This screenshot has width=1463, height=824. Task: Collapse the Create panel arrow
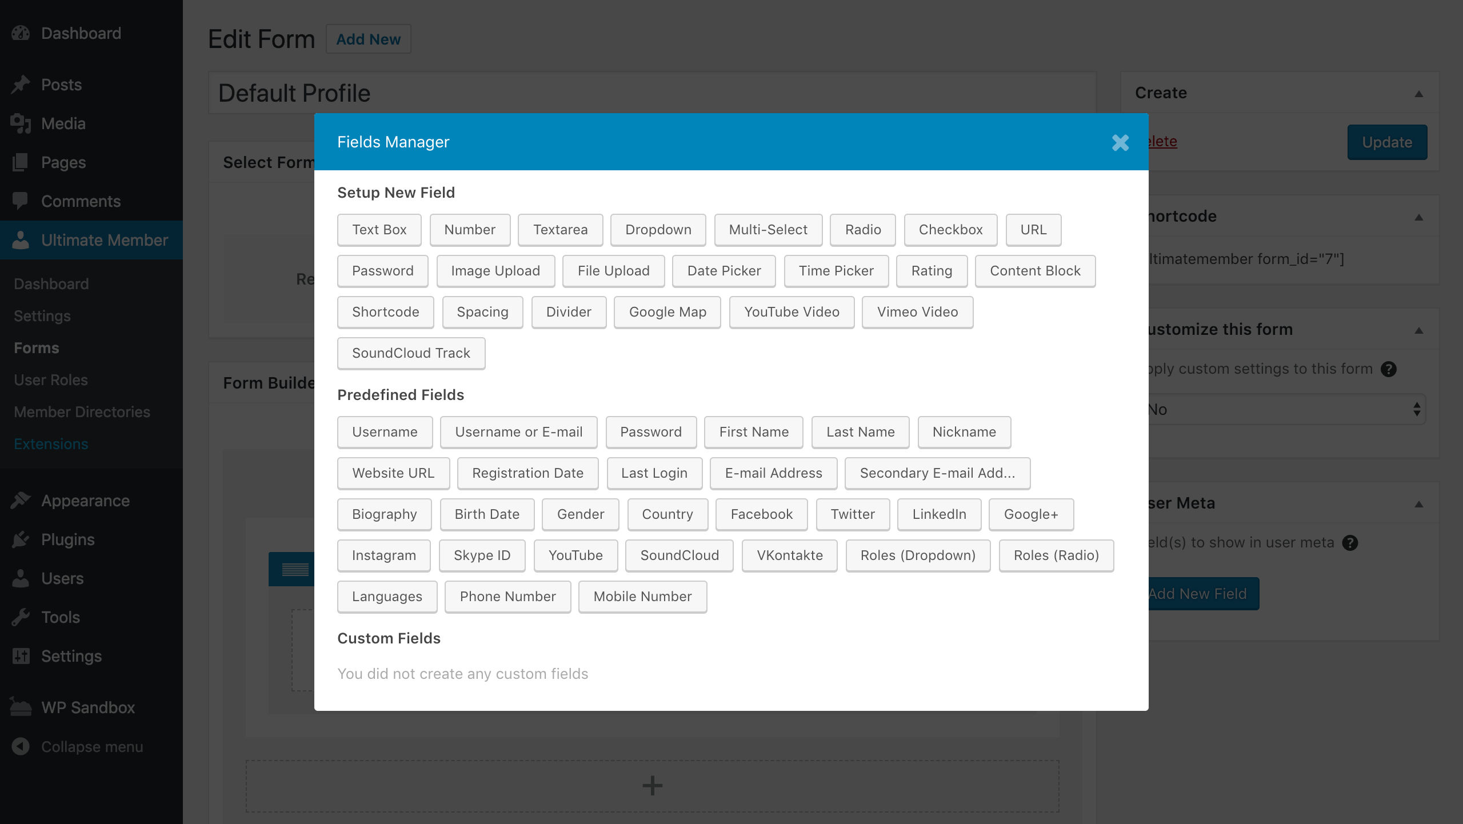coord(1418,94)
